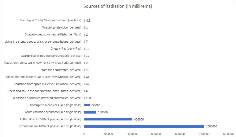Select the 1200000 horizontal axis tick label

pyautogui.click(x=228, y=133)
